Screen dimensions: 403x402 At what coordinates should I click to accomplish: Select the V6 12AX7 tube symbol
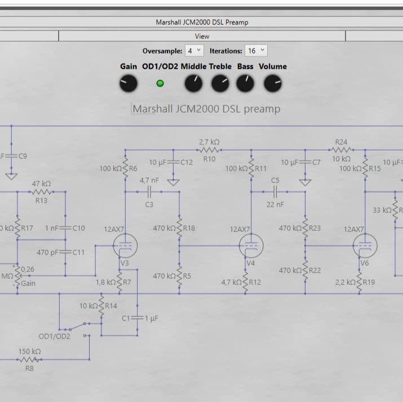[x=365, y=245]
